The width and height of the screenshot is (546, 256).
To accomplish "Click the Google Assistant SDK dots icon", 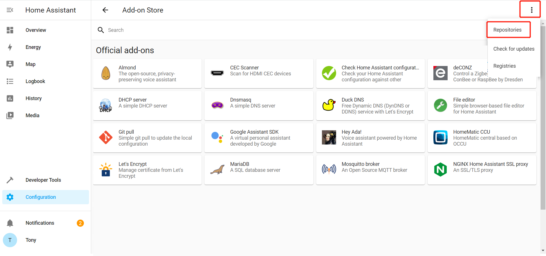I will pos(217,137).
